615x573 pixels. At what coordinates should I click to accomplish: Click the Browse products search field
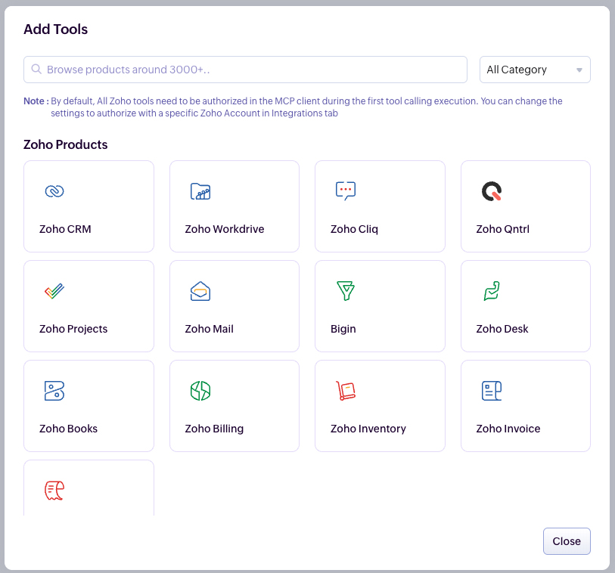tap(250, 70)
